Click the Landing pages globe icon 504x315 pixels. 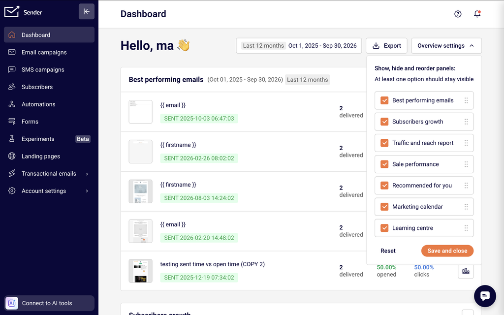coord(12,156)
